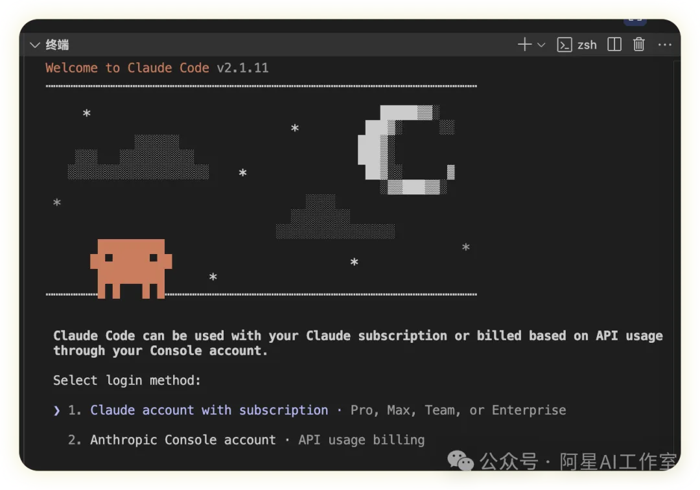The width and height of the screenshot is (700, 490).
Task: Open the three-dot more actions menu
Action: pyautogui.click(x=664, y=45)
